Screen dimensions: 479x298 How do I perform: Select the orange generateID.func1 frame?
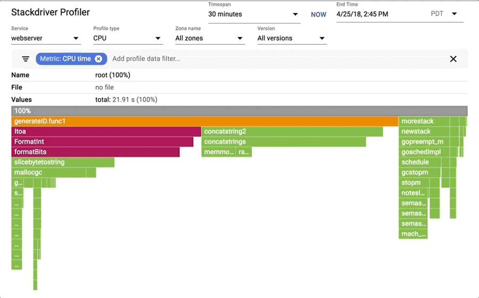pyautogui.click(x=205, y=121)
